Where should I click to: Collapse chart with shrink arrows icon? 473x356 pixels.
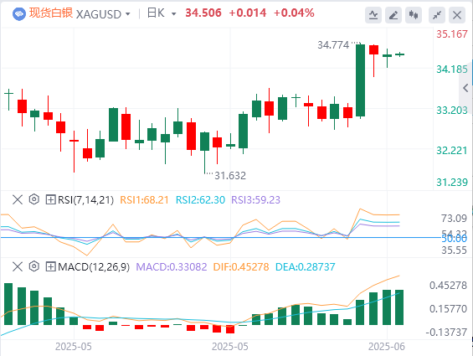pyautogui.click(x=437, y=15)
